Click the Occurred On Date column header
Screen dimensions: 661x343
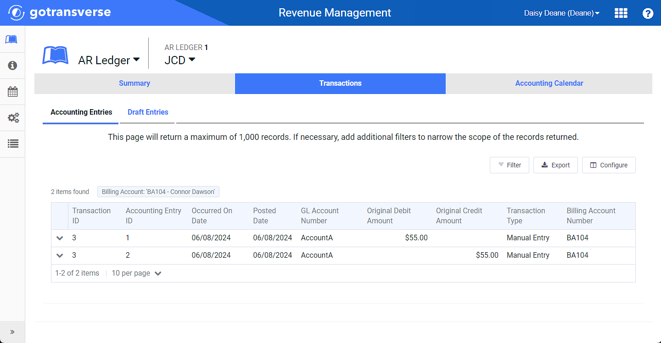click(212, 216)
